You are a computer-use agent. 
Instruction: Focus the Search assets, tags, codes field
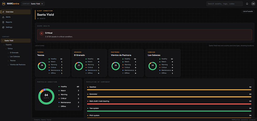tap(224, 4)
